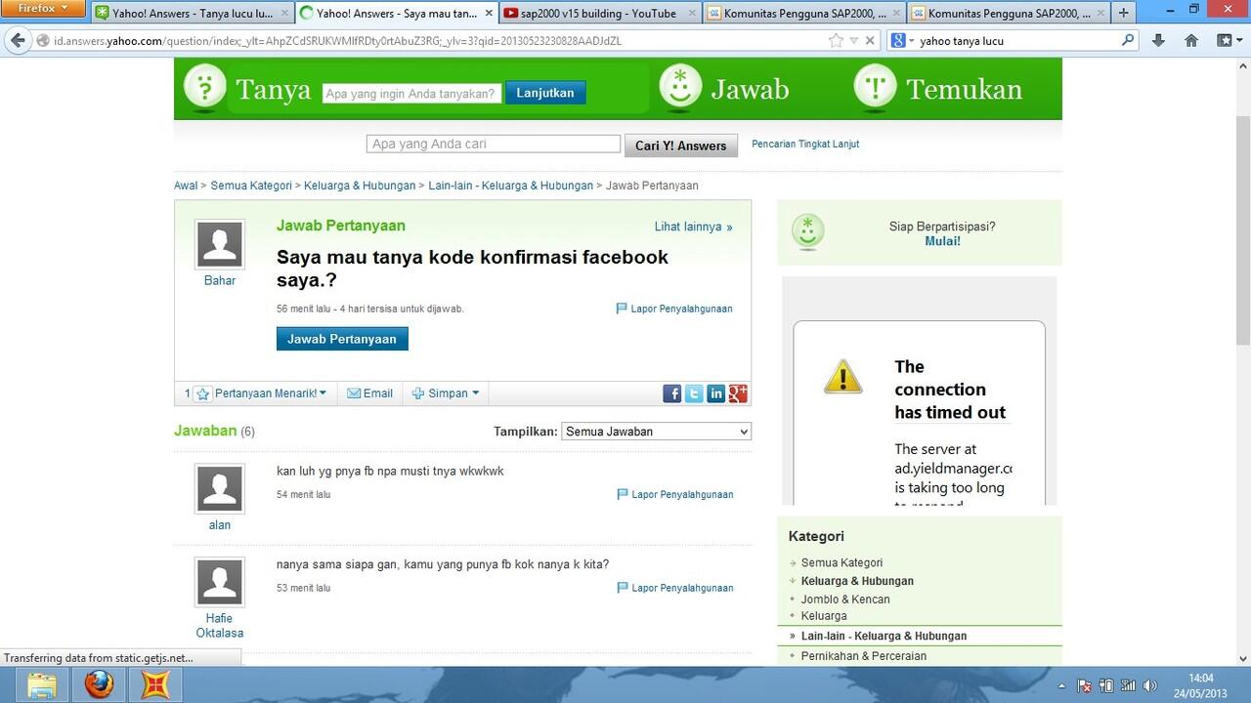Click the Lanjutkan button
This screenshot has width=1251, height=703.
point(545,93)
